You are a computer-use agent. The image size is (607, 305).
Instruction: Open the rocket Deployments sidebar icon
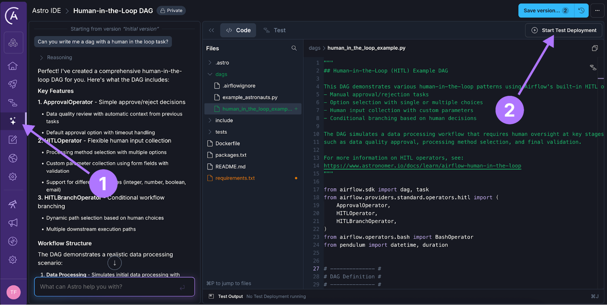[x=13, y=84]
